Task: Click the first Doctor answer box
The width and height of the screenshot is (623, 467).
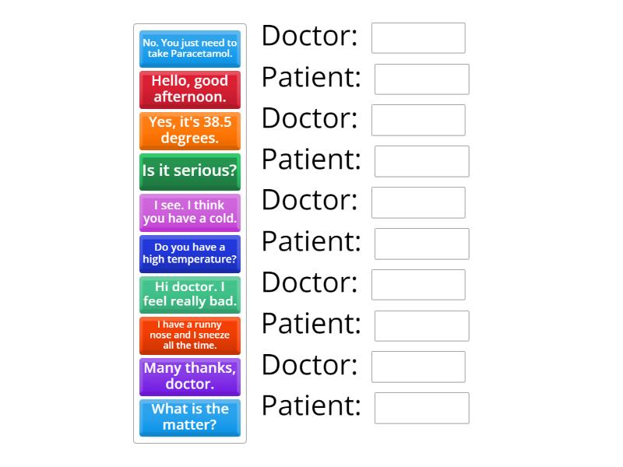Action: click(417, 38)
